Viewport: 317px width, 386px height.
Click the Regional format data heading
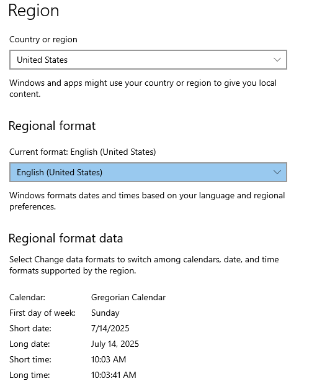(66, 238)
